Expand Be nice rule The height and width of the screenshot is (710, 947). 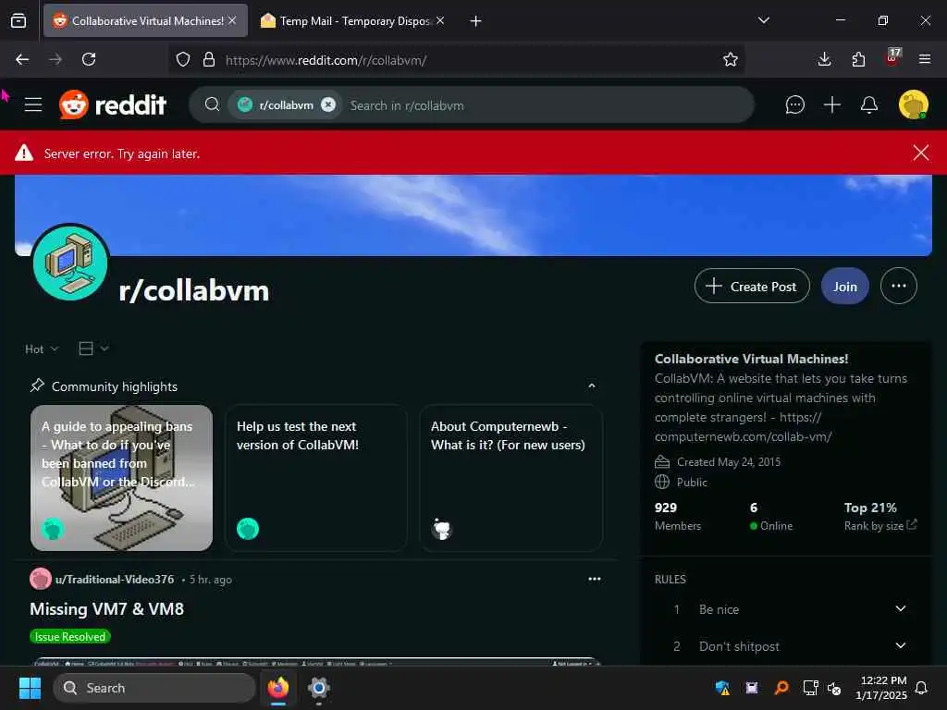[x=900, y=608]
